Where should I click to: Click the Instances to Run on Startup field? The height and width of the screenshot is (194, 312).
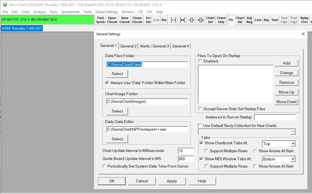[x=275, y=117]
